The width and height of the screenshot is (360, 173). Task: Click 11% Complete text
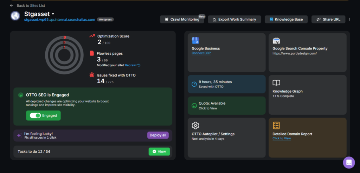[283, 96]
